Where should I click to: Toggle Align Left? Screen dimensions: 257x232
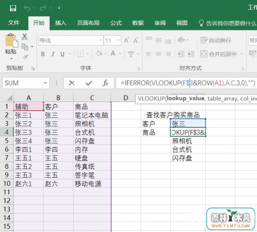coord(149,54)
